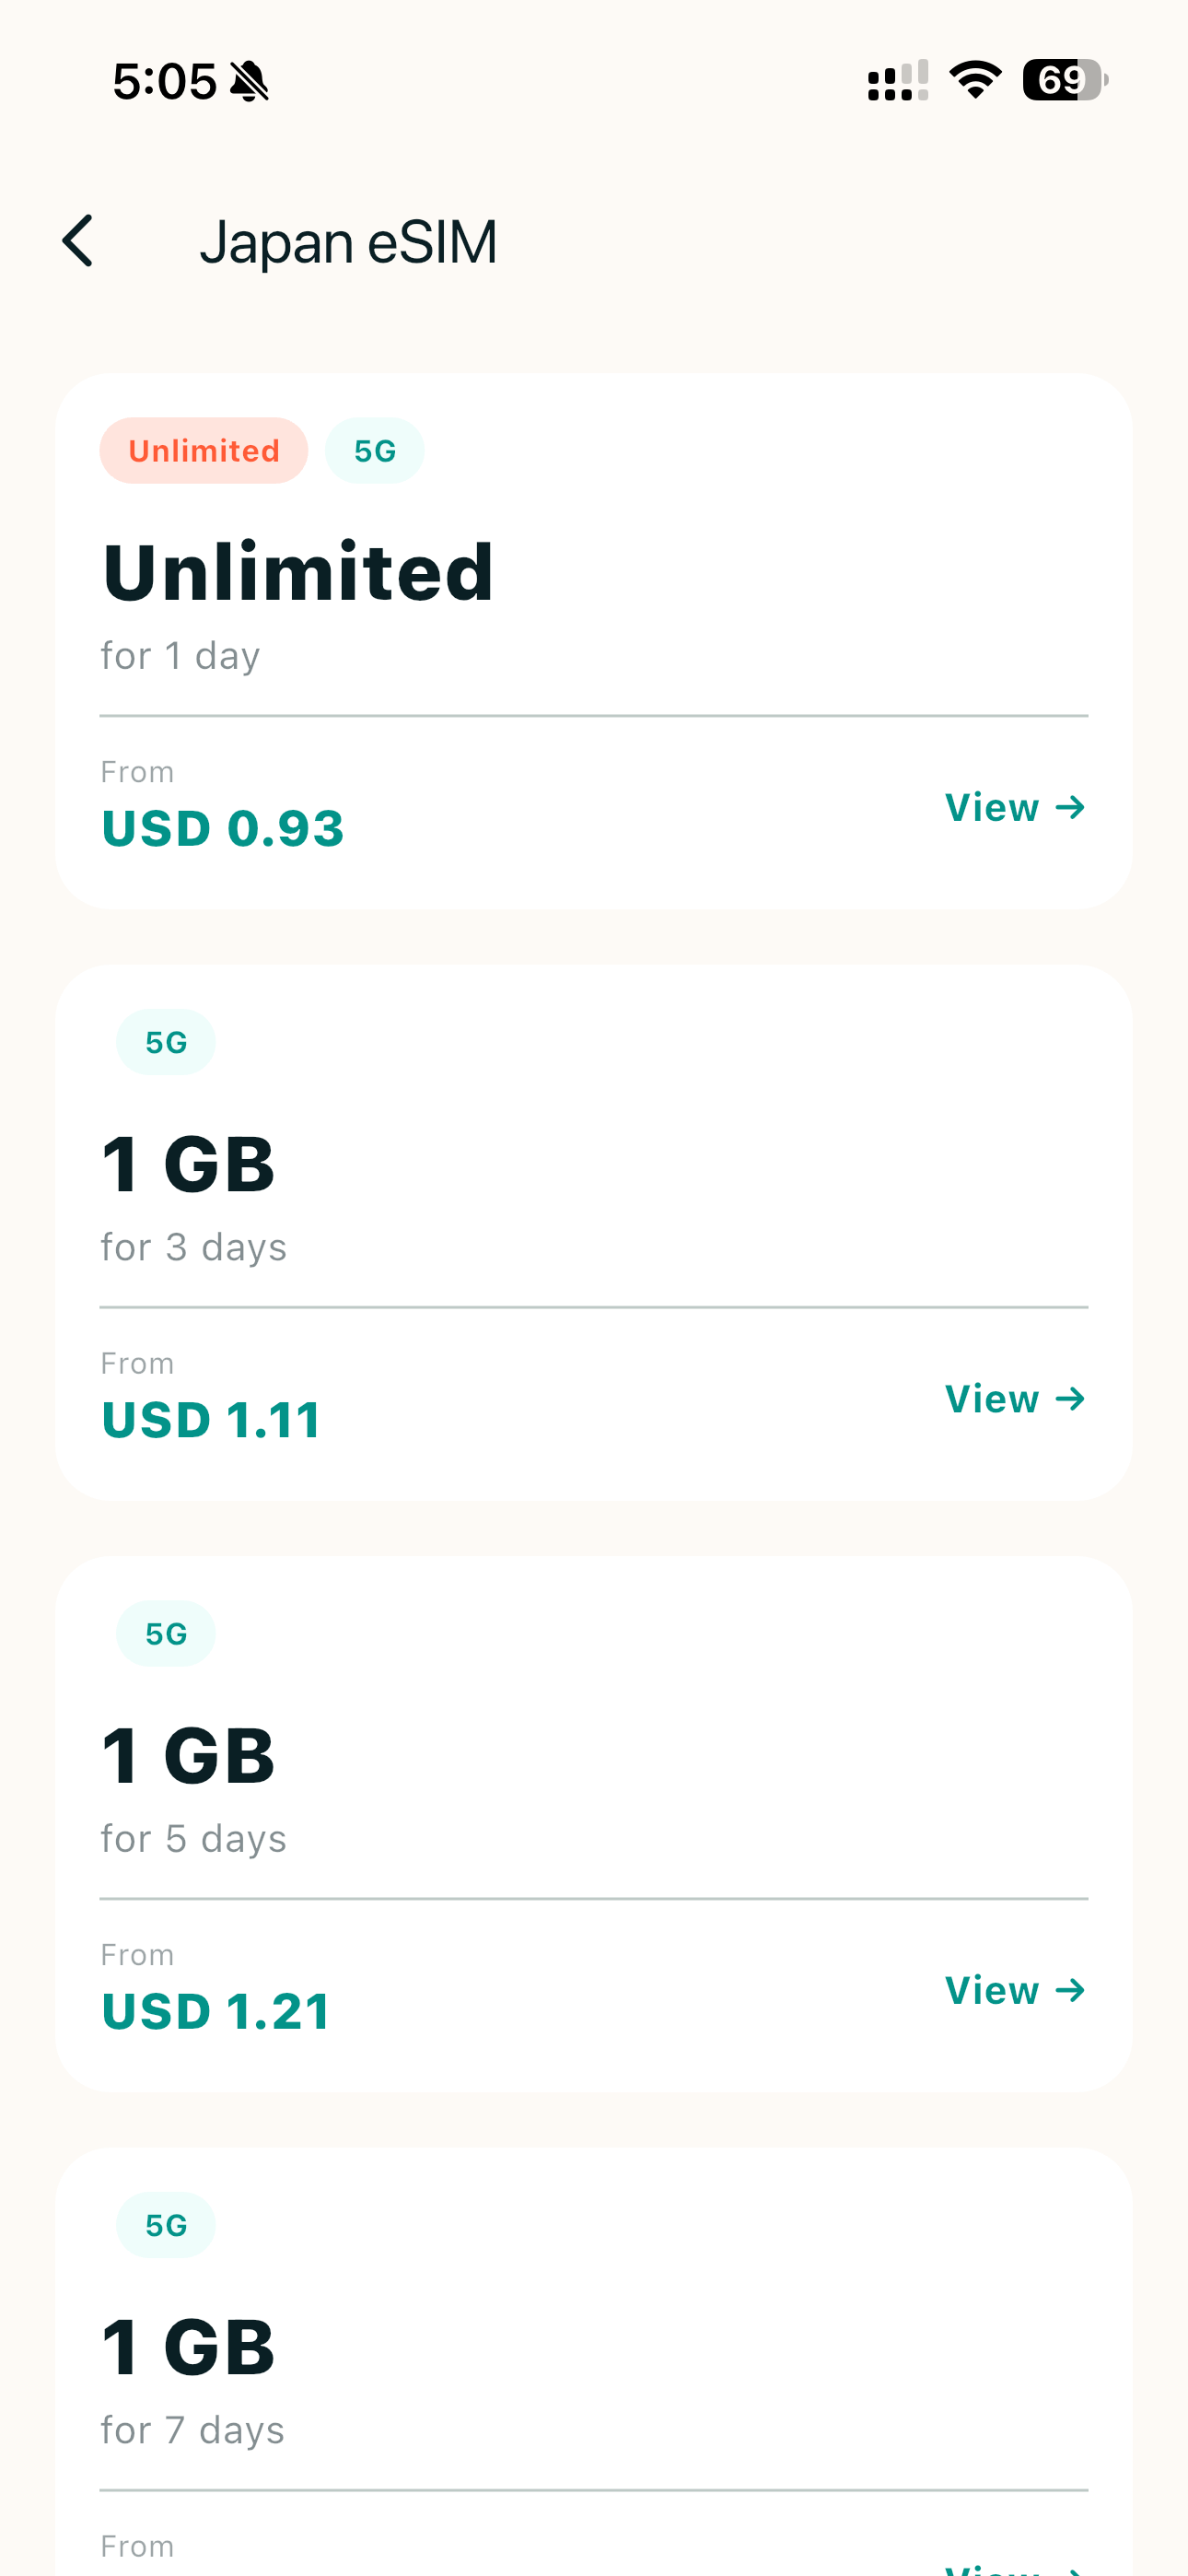
Task: Select the USD 1.11 price
Action: (x=212, y=1420)
